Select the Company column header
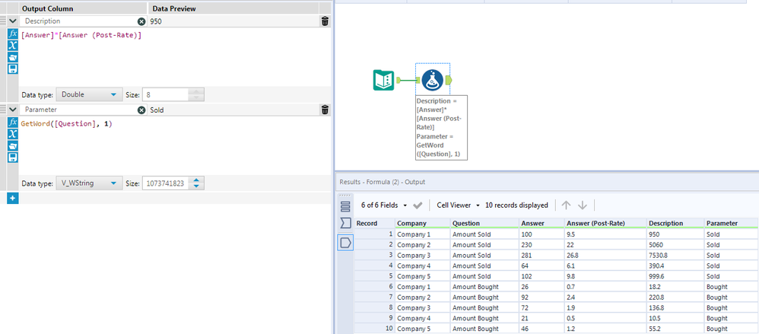This screenshot has width=759, height=334. (x=423, y=223)
